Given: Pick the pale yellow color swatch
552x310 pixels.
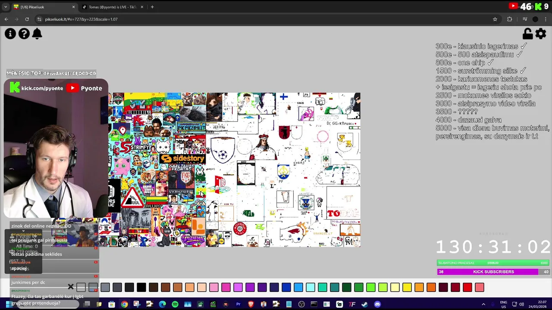Looking at the screenshot, I should [x=395, y=287].
